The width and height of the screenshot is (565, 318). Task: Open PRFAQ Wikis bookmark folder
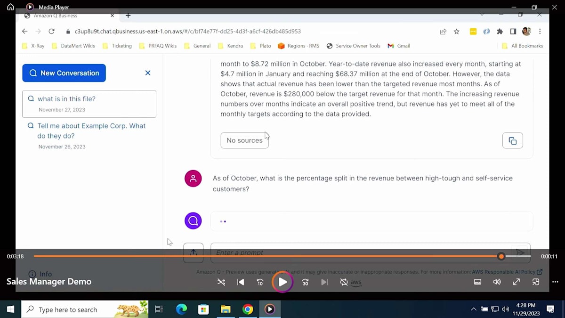[158, 46]
